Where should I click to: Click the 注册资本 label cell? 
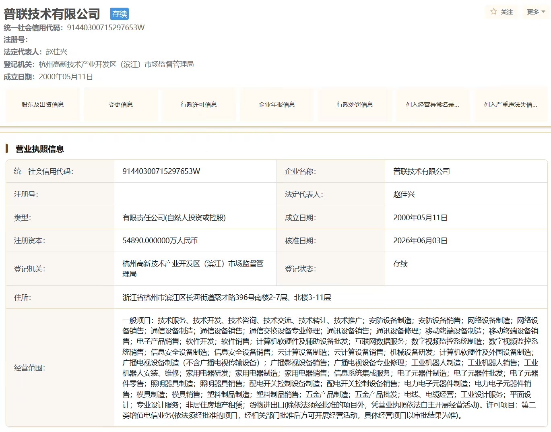[60, 240]
